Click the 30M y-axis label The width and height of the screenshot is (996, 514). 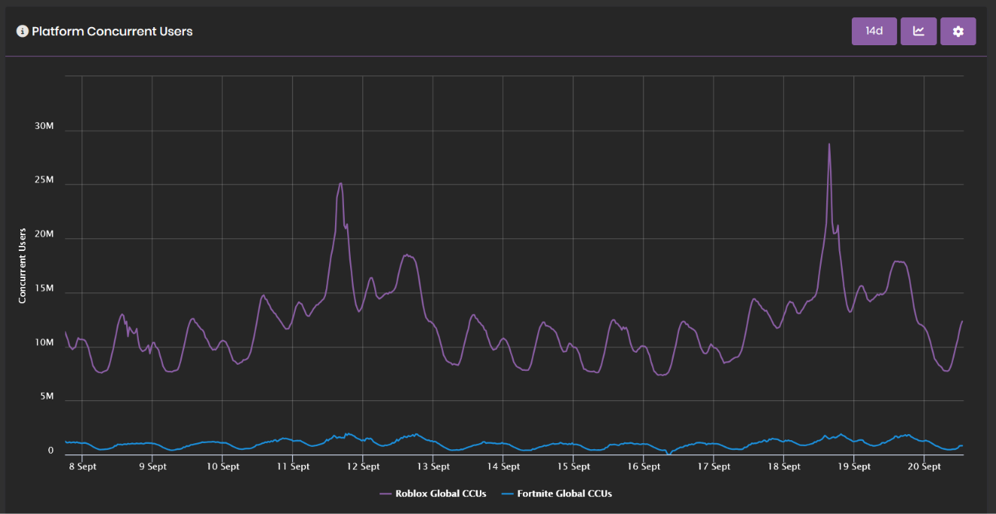45,126
